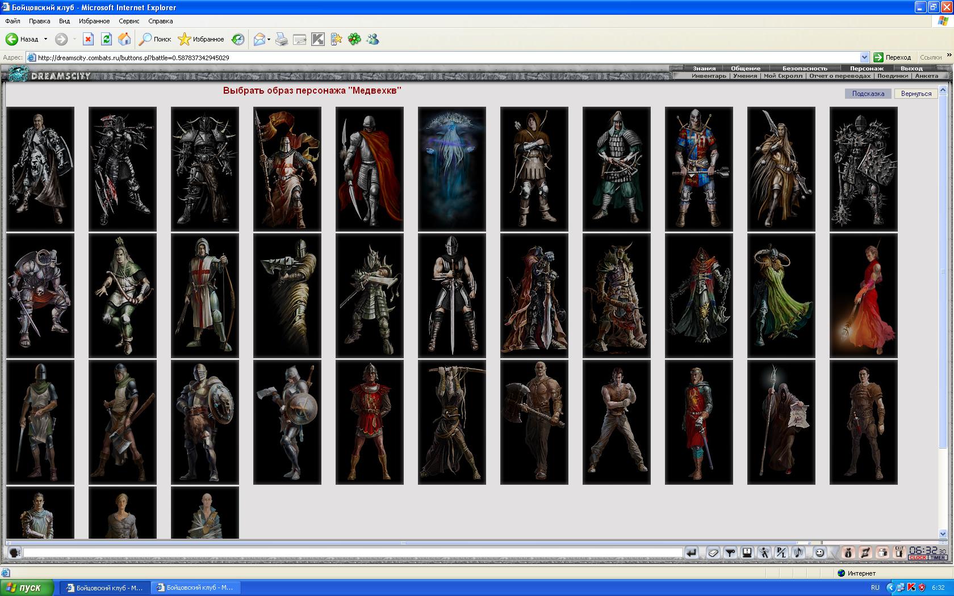
Task: Open Search (Поиск) in the toolbar
Action: (x=156, y=39)
